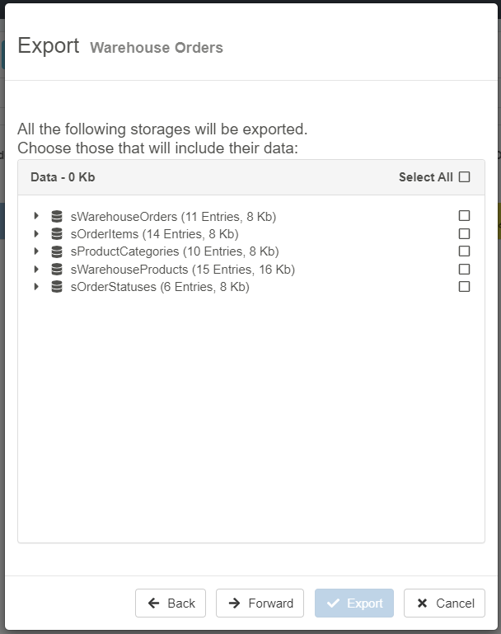Screen dimensions: 501x634
Task: Check the sWarehouseProducts data checkbox
Action: coord(465,270)
